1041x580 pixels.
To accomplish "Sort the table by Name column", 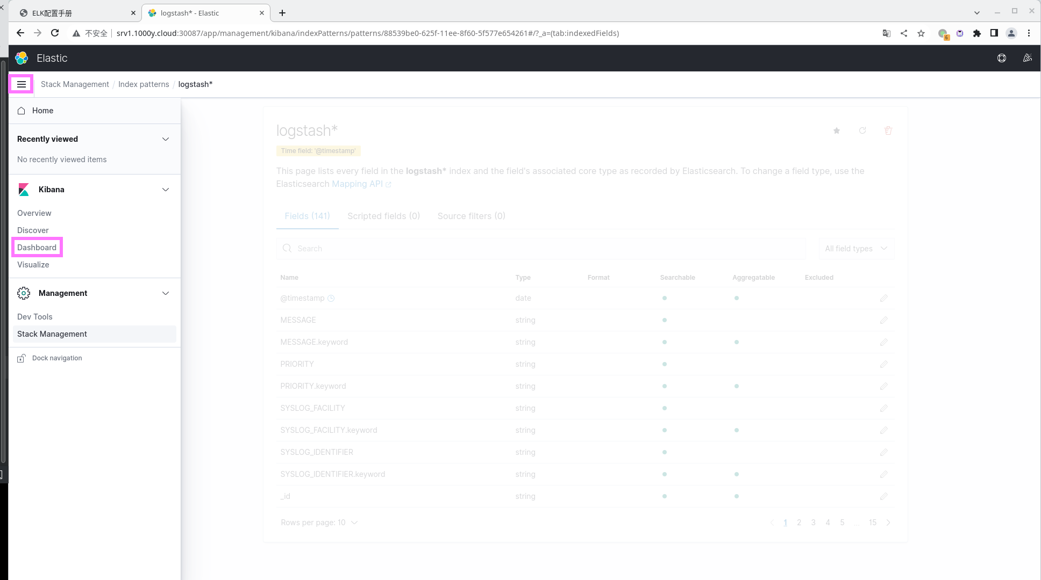I will [289, 278].
